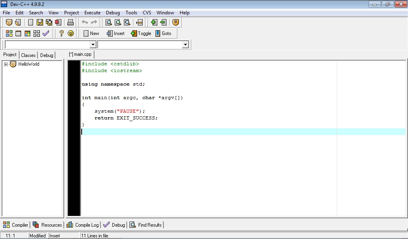Open the Resources bottom tab
Screen dimensions: 408x239
tap(47, 225)
